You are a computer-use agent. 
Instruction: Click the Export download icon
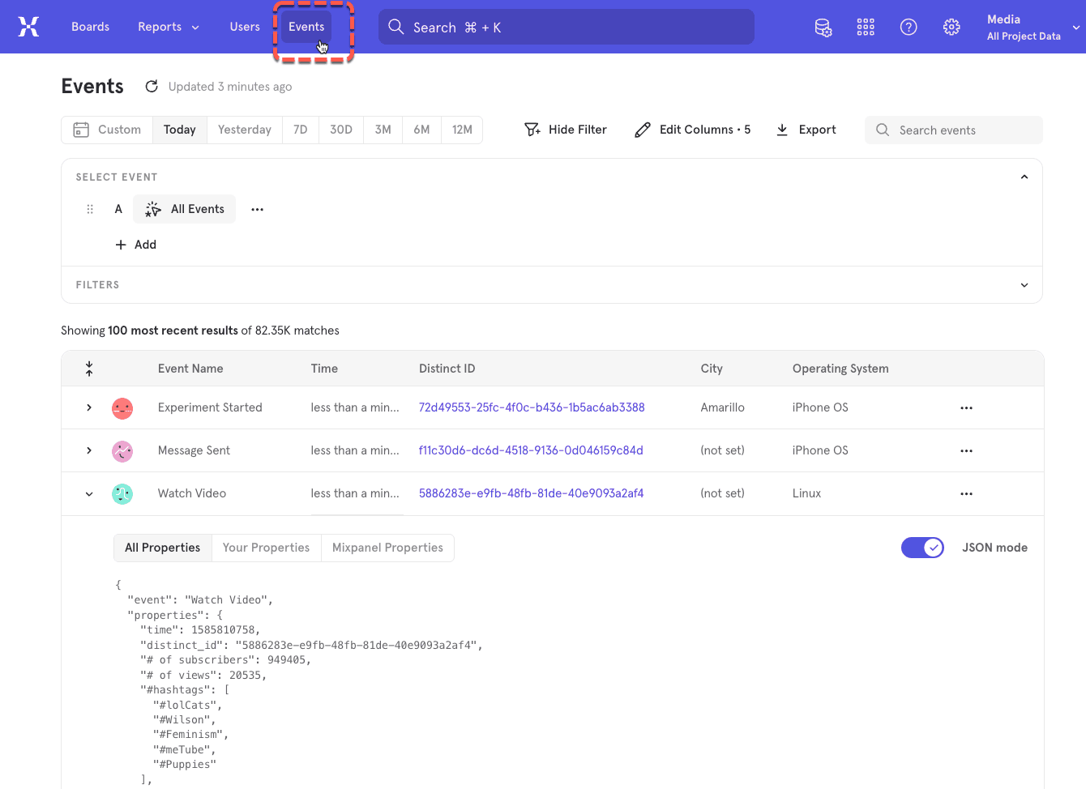(782, 129)
